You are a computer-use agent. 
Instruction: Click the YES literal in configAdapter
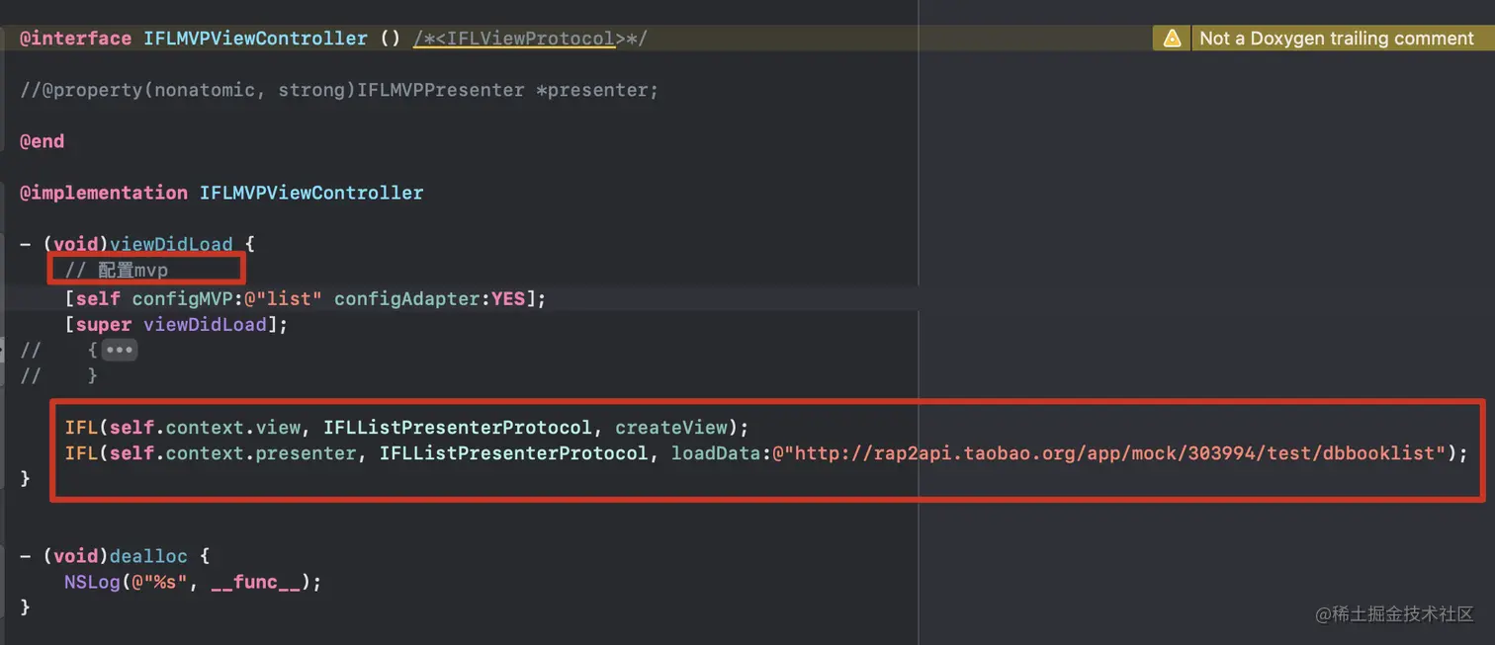pos(507,298)
